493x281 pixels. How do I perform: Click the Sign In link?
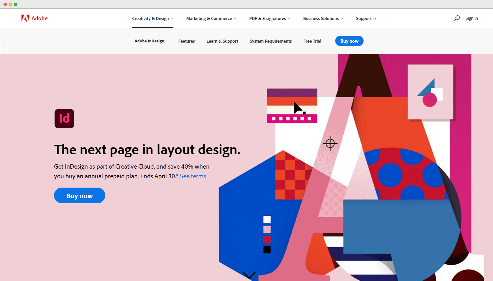click(x=472, y=18)
